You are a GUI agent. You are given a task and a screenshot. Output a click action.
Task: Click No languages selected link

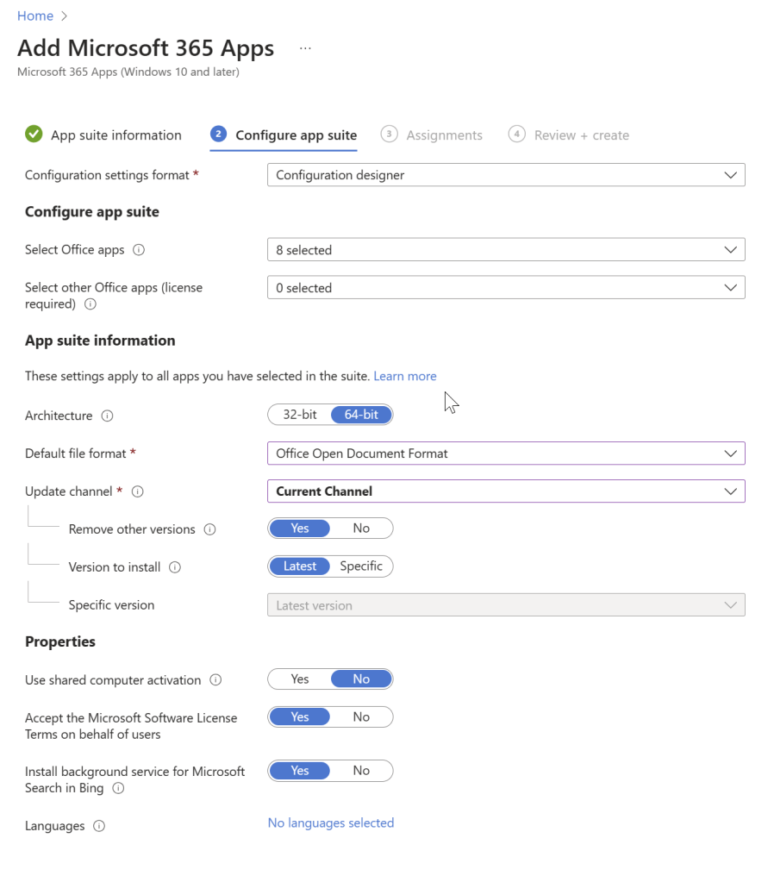coord(331,823)
